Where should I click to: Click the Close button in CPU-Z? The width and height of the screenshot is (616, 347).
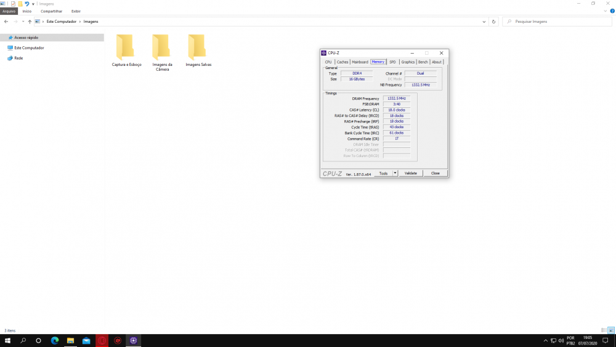[435, 173]
